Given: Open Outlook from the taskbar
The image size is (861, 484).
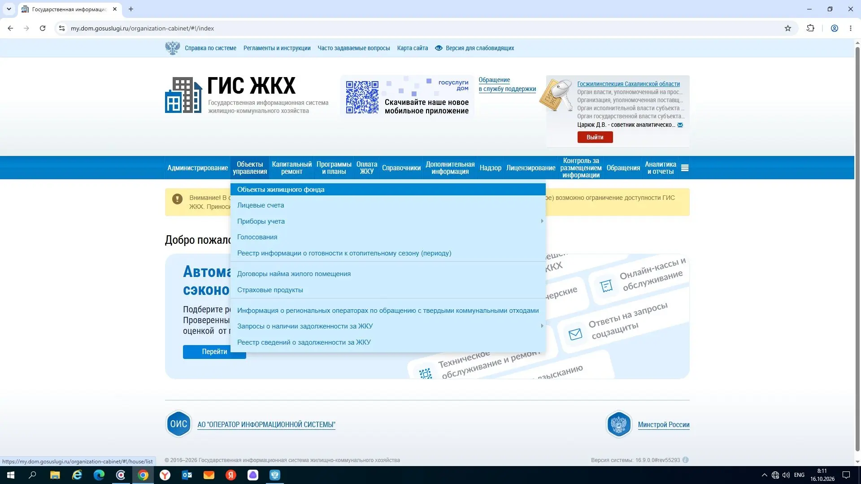Looking at the screenshot, I should coord(187,475).
